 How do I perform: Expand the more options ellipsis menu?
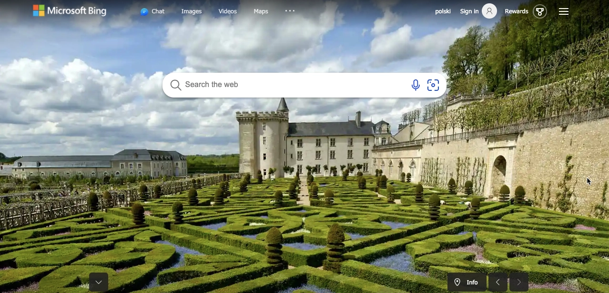click(290, 11)
